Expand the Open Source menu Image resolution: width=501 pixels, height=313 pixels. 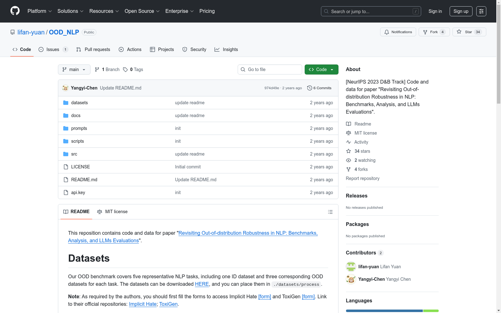coord(142,11)
